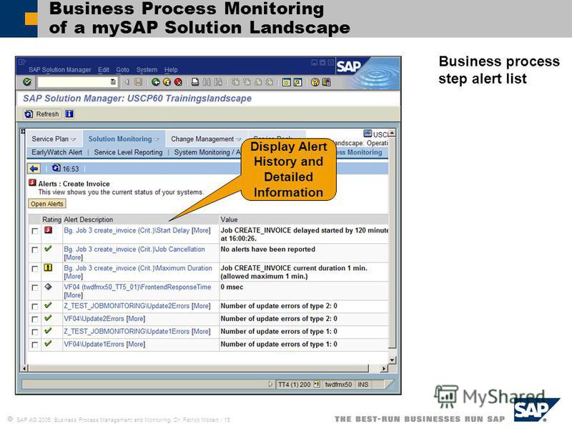Click the Previous Page icon
Image resolution: width=572 pixels, height=429 pixels.
pos(247,82)
